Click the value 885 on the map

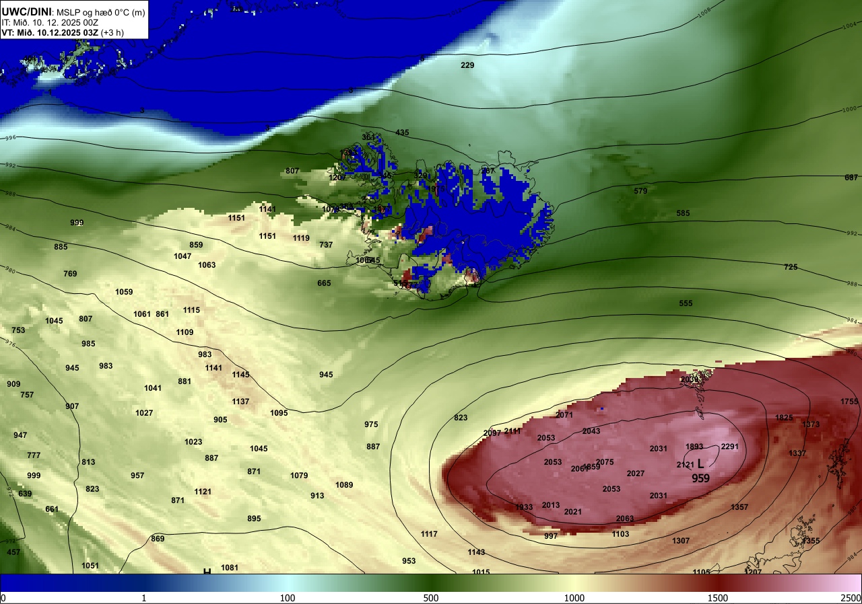[x=61, y=247]
